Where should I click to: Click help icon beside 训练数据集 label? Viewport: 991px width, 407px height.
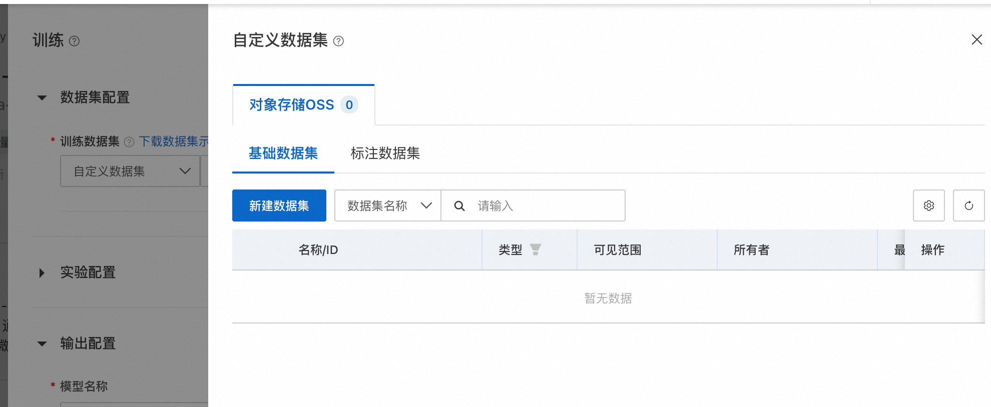(x=129, y=142)
